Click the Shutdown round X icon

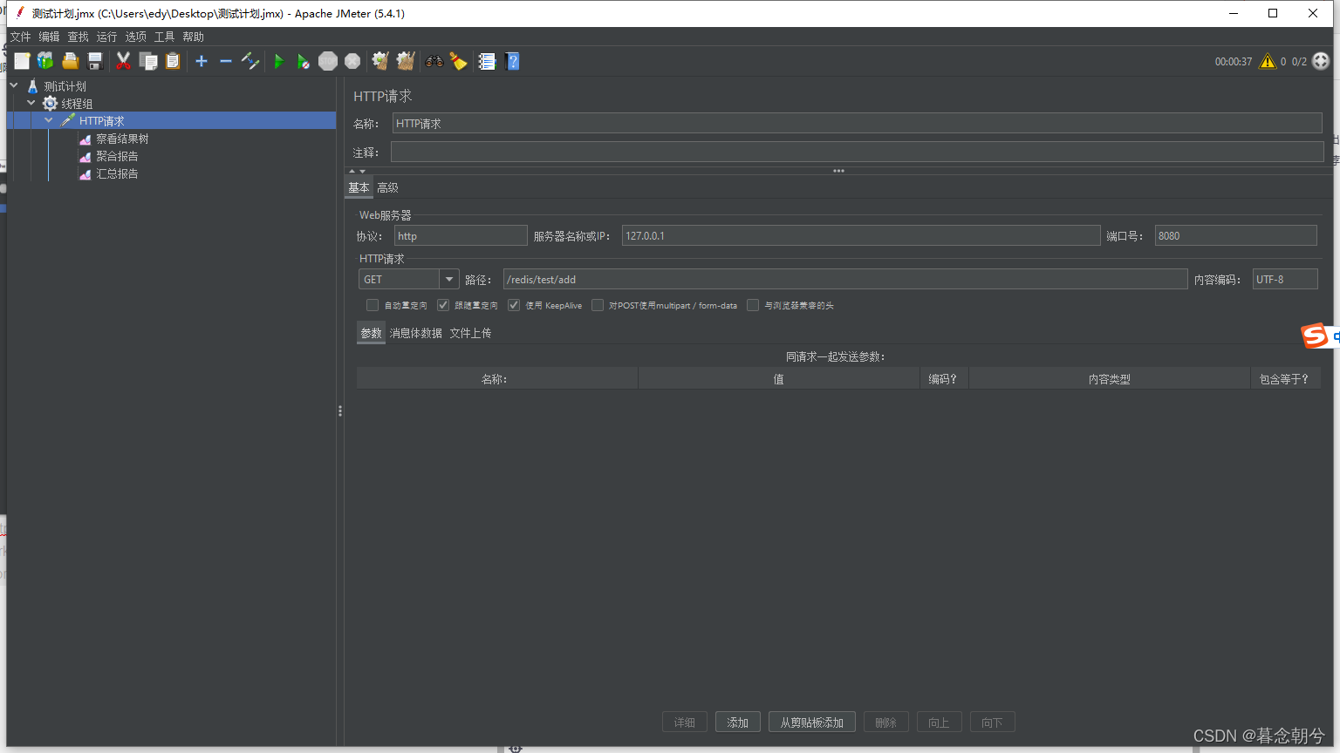352,61
